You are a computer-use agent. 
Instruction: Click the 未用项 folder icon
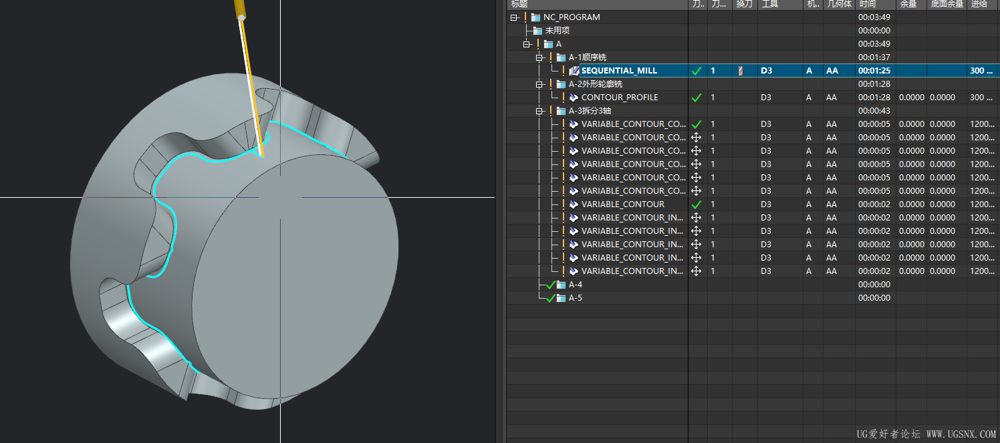(538, 31)
